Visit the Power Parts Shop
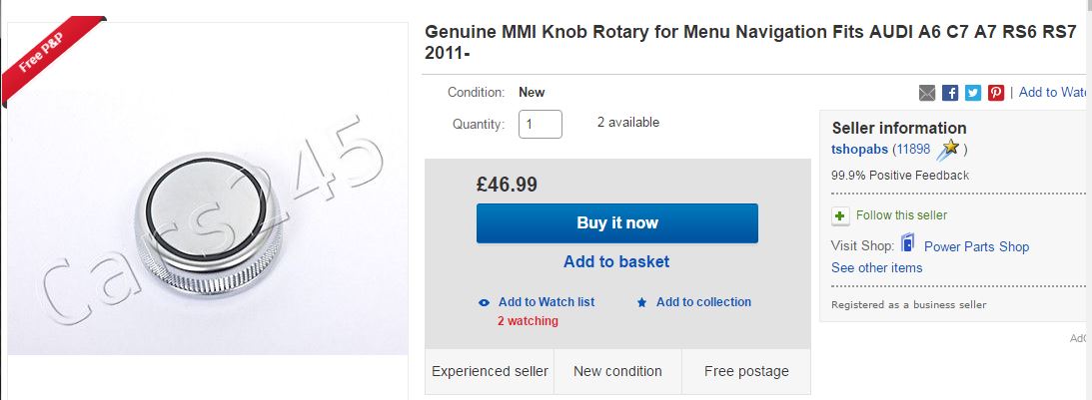This screenshot has width=1092, height=400. click(976, 246)
